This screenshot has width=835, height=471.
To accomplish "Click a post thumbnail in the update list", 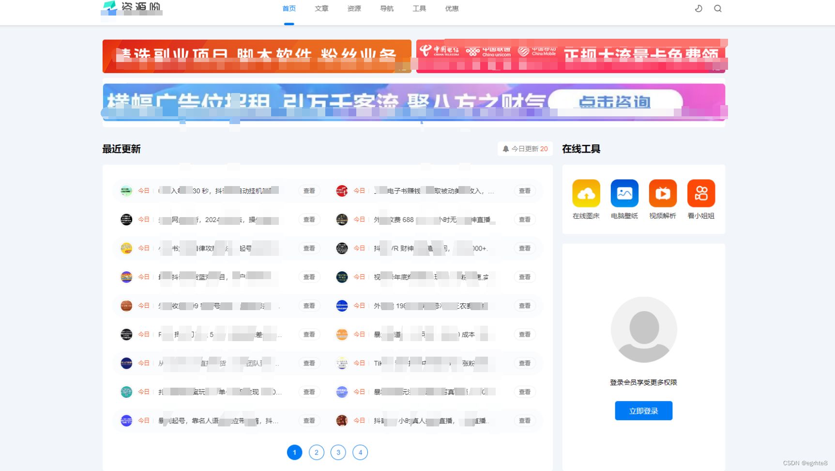I will pyautogui.click(x=126, y=190).
